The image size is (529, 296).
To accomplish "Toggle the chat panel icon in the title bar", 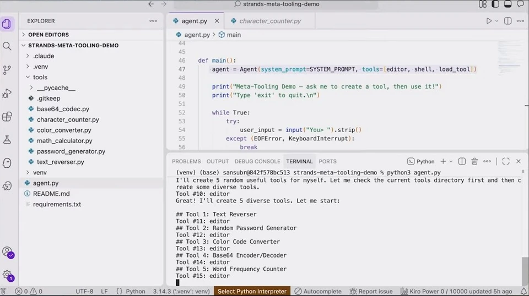I will 520,4.
